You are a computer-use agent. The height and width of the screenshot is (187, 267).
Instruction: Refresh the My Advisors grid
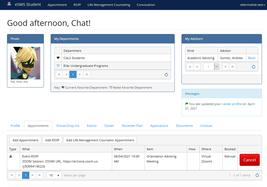click(254, 67)
